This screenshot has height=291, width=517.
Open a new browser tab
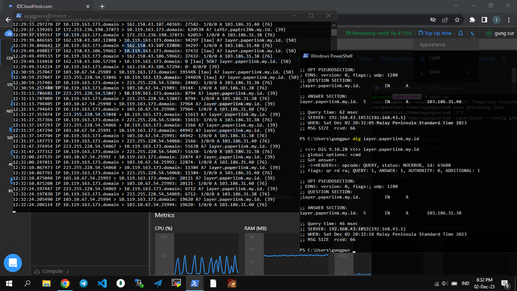click(x=102, y=6)
